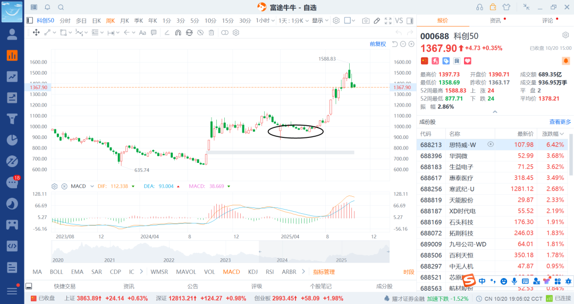574x304 pixels.
Task: Close the MACD indicator with X circle
Action: coord(64,186)
